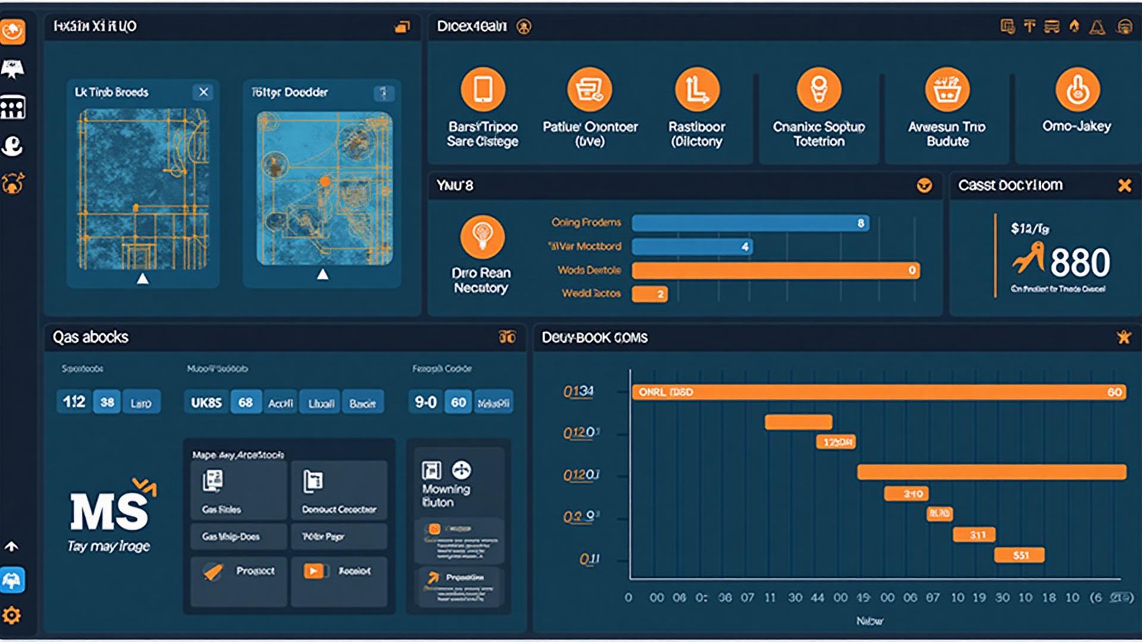Screen dimensions: 1142x642
Task: Click the Dro Rean Necutory lightbulb icon
Action: (482, 237)
